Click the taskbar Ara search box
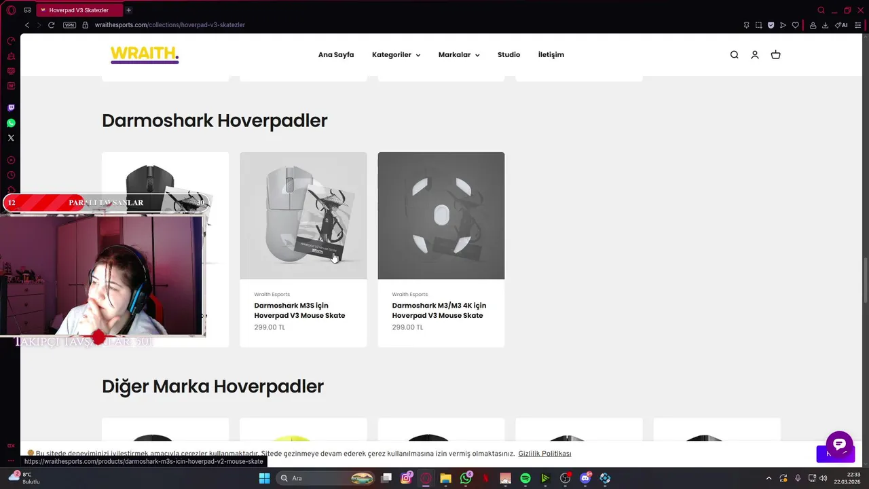 pos(327,478)
